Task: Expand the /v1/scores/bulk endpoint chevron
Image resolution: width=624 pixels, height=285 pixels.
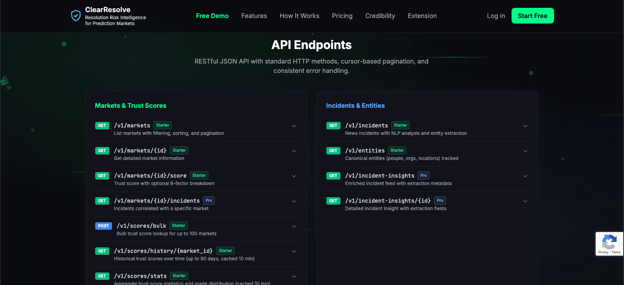Action: pos(294,226)
